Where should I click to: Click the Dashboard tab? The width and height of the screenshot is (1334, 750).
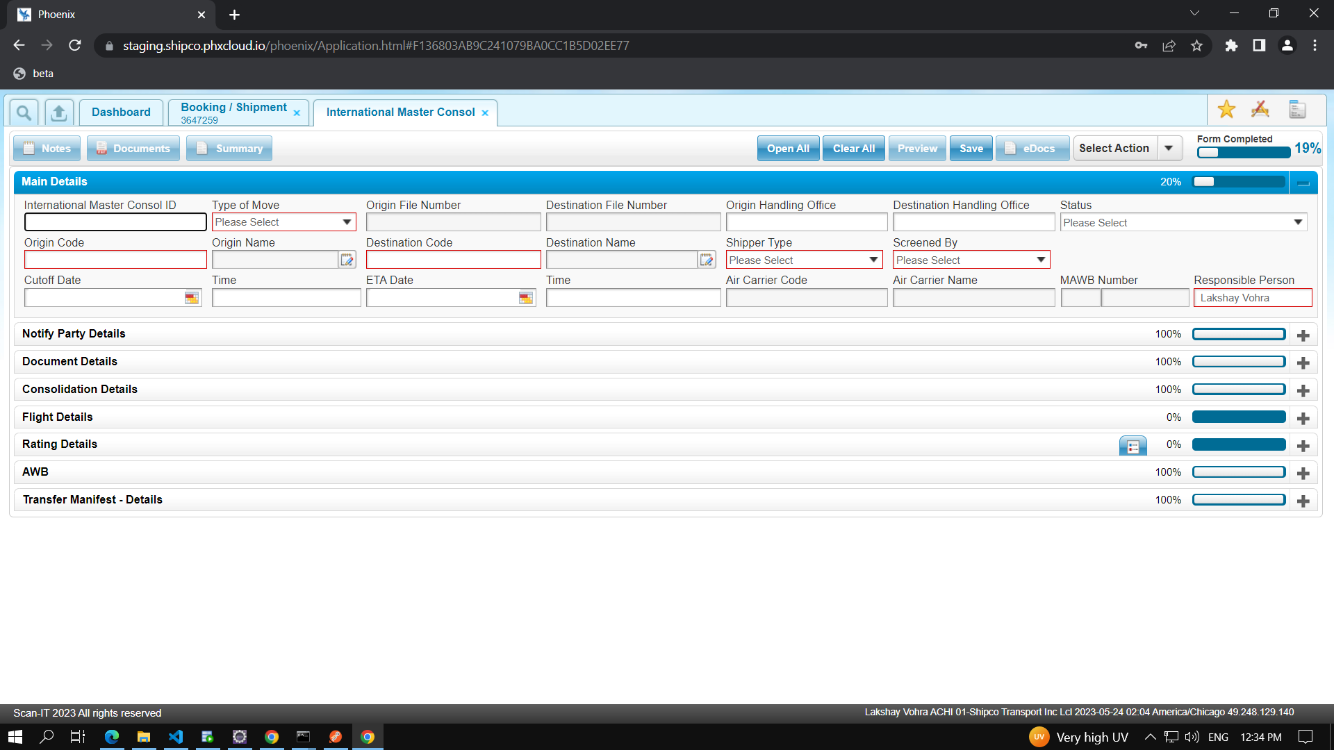click(121, 111)
